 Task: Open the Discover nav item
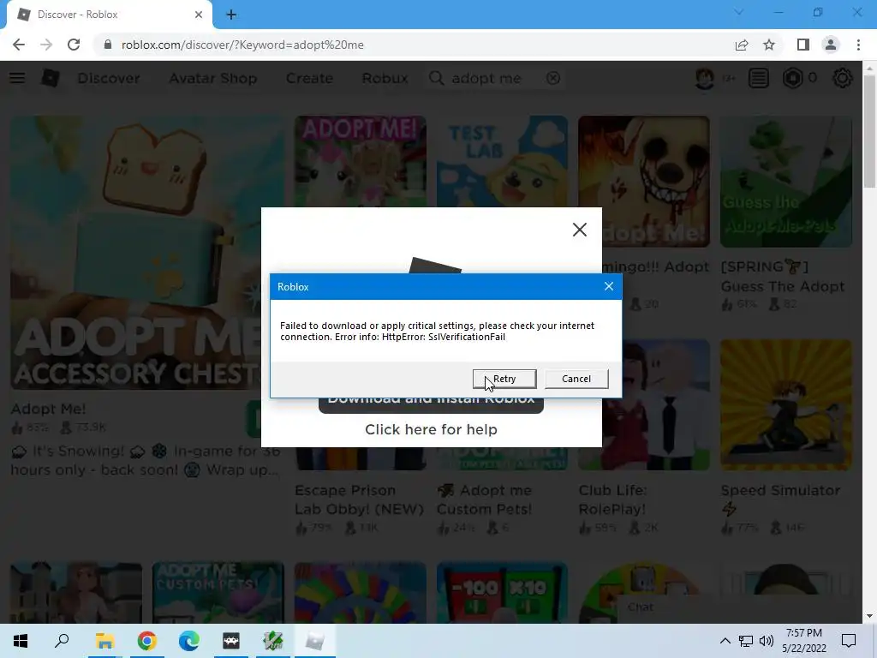click(x=109, y=78)
